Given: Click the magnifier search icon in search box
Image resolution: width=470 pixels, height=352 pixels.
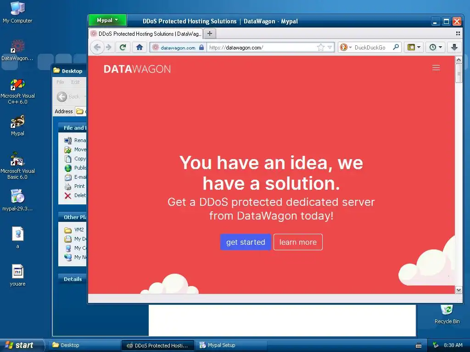Looking at the screenshot, I should [396, 47].
